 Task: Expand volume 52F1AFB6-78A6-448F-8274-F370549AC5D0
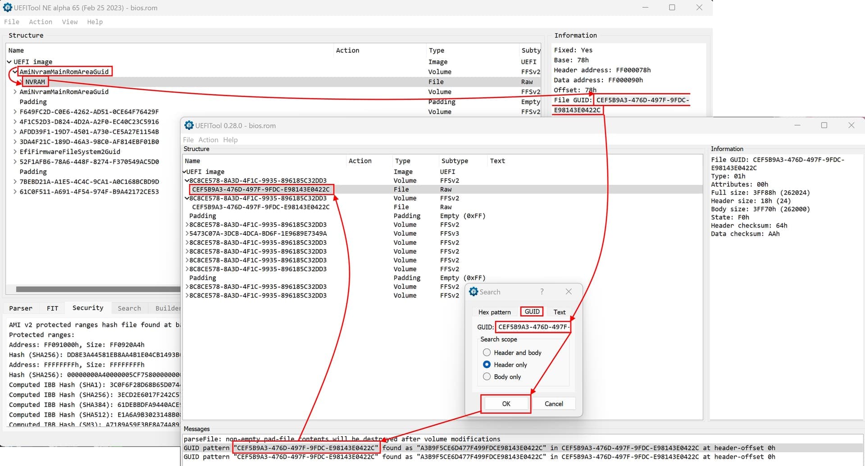[15, 161]
